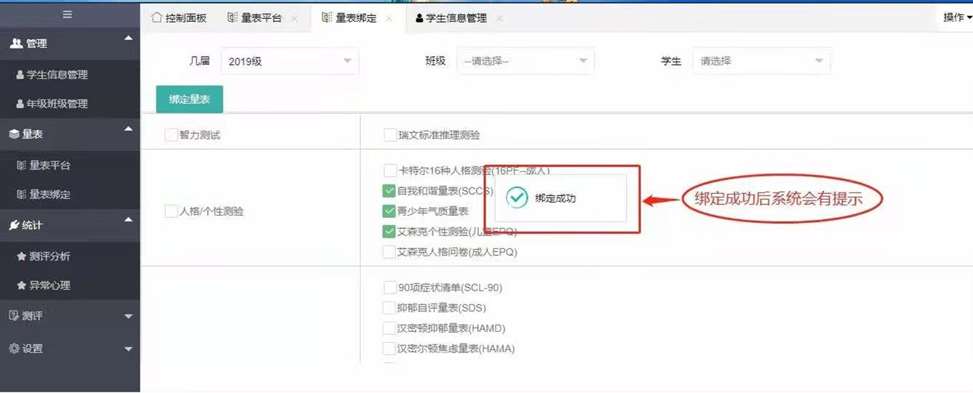Click the green checkmark success icon
Image resolution: width=973 pixels, height=393 pixels.
pyautogui.click(x=517, y=198)
